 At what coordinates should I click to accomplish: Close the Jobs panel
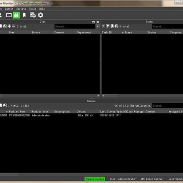pos(98,22)
